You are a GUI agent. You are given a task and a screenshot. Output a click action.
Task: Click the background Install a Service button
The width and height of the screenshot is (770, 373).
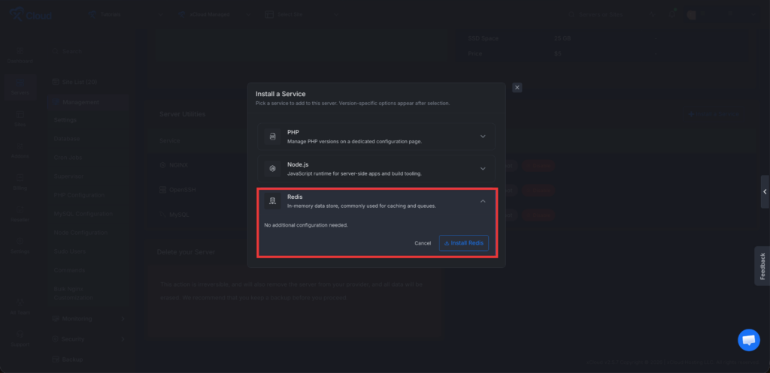point(714,114)
